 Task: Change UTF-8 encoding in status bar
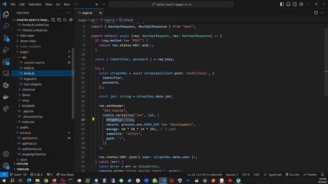click(245, 174)
